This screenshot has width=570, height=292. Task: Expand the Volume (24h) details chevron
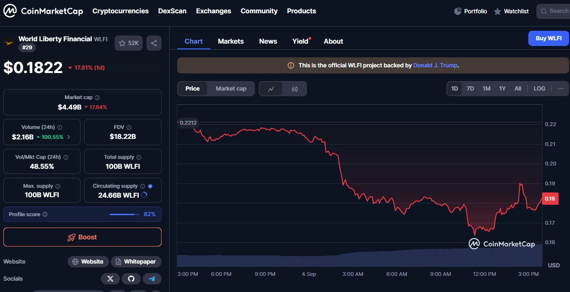pos(69,137)
